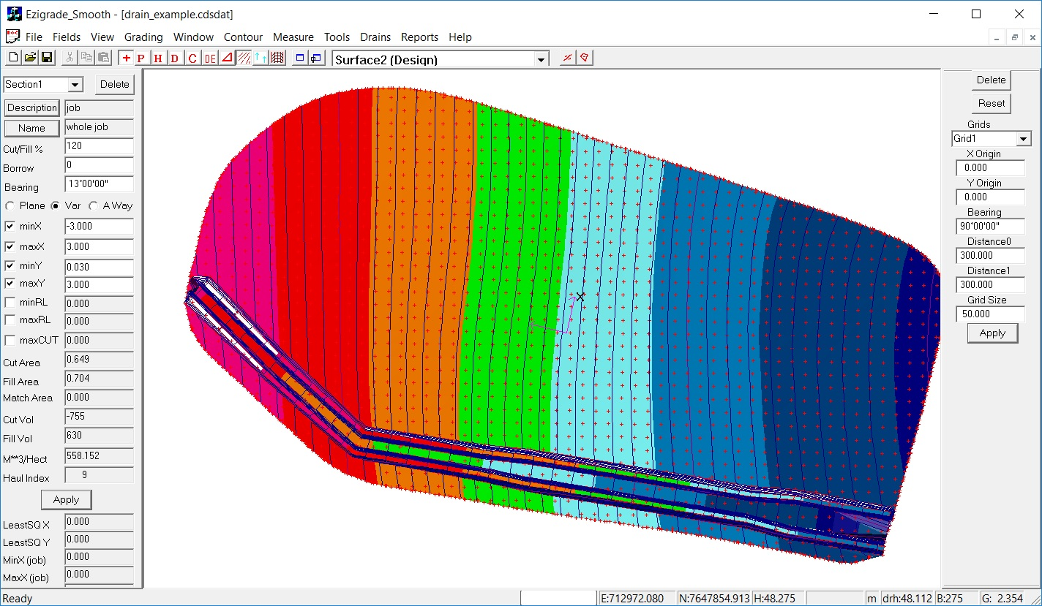The height and width of the screenshot is (606, 1042).
Task: Save the job using the floppy disk icon
Action: coord(46,58)
